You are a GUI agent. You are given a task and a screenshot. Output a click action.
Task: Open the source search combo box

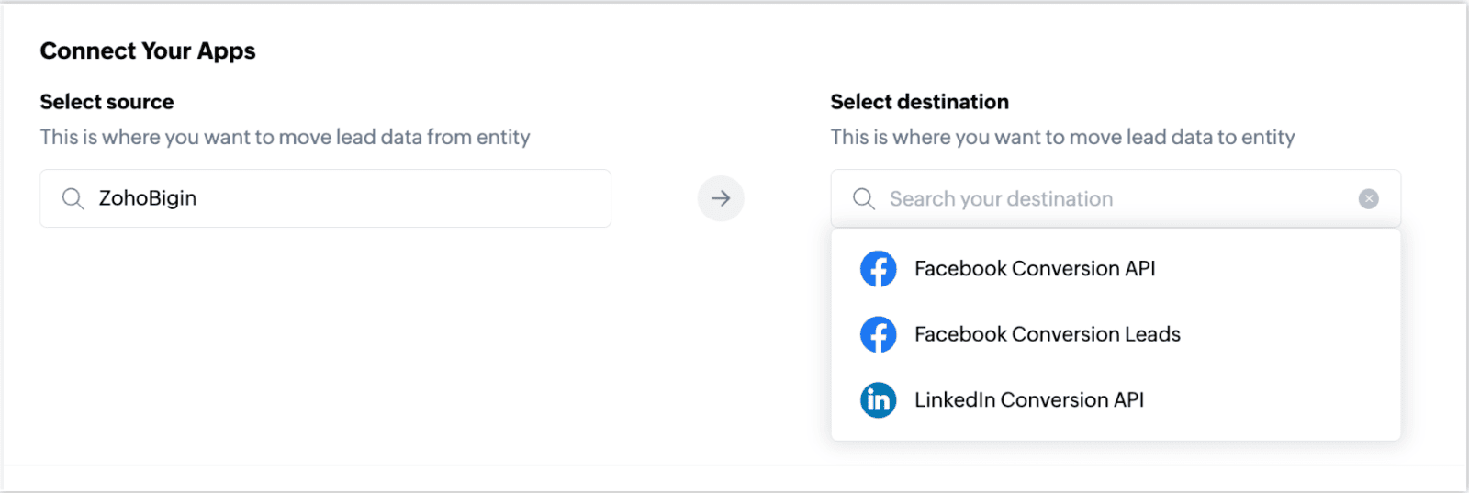tap(325, 198)
